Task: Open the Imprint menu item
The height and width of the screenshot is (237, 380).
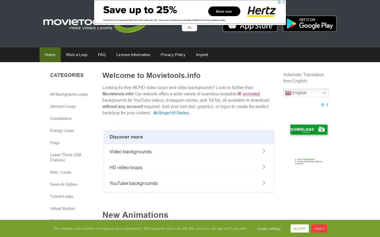Action: pos(202,55)
